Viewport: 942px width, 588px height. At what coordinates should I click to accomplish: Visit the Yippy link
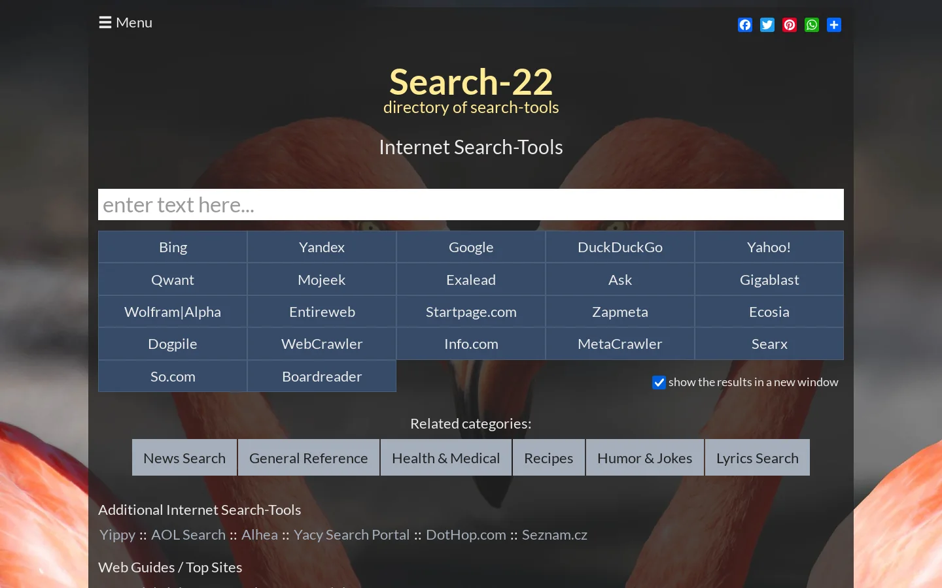point(117,535)
